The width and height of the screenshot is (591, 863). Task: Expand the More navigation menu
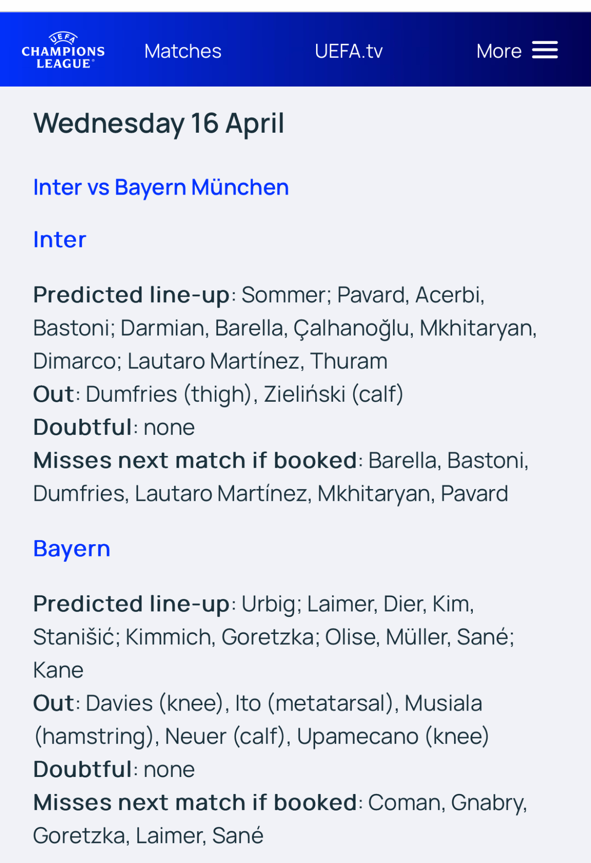click(517, 51)
